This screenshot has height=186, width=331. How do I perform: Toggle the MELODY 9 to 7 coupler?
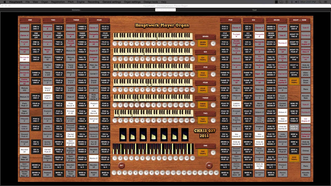(271, 166)
